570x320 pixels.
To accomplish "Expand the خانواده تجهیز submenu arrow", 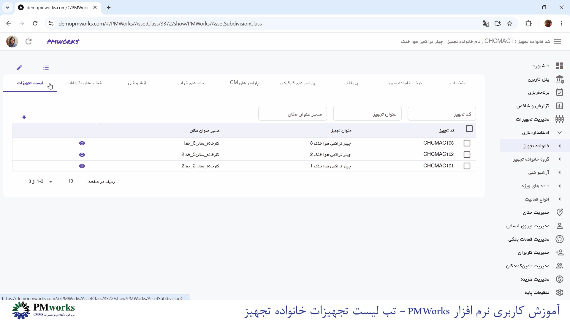I will [x=560, y=146].
